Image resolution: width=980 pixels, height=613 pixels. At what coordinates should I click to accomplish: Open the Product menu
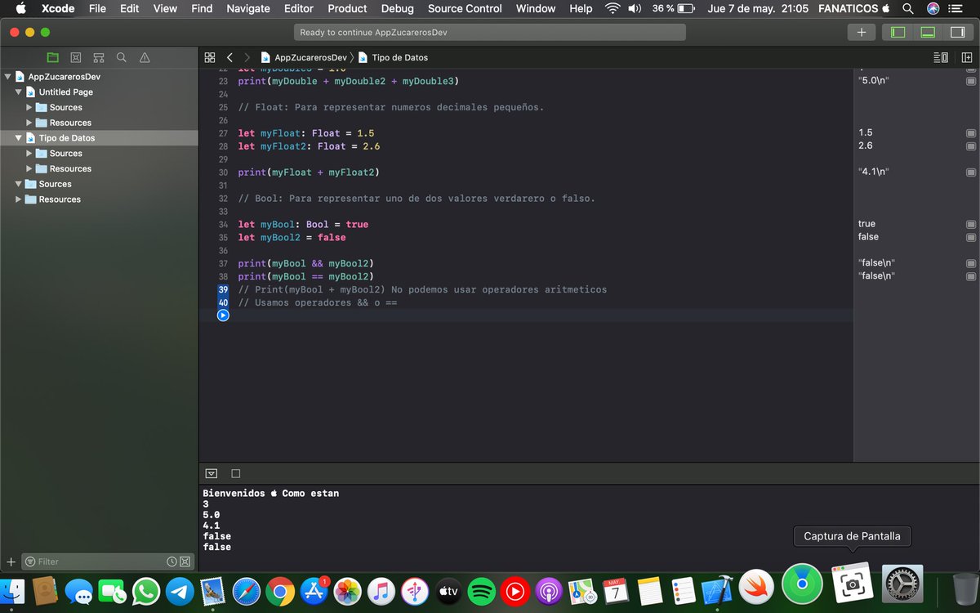coord(347,8)
